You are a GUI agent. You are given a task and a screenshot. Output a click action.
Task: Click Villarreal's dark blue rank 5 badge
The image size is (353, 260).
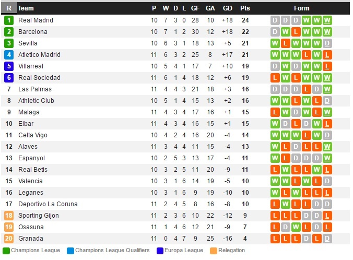coord(9,66)
